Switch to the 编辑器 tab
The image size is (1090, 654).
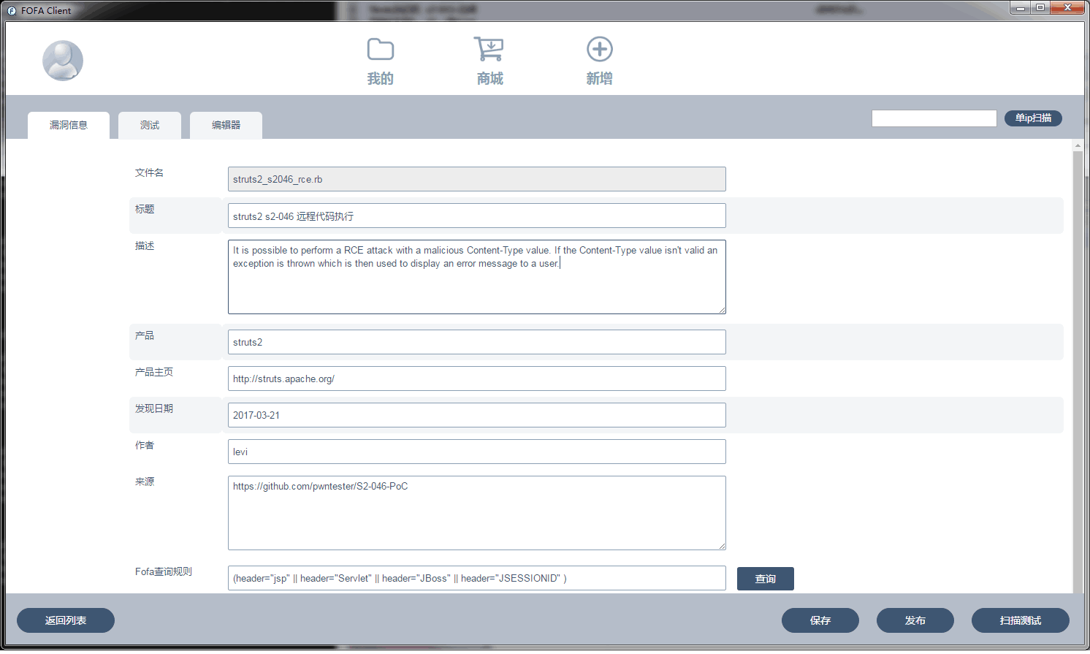(x=226, y=125)
